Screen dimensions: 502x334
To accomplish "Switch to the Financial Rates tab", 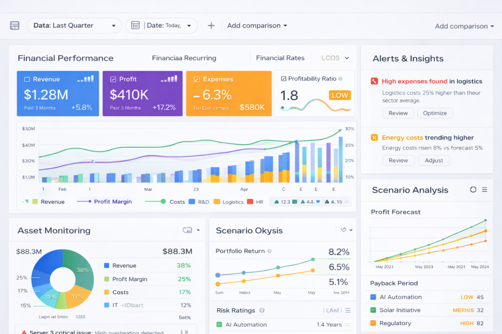I will 280,58.
